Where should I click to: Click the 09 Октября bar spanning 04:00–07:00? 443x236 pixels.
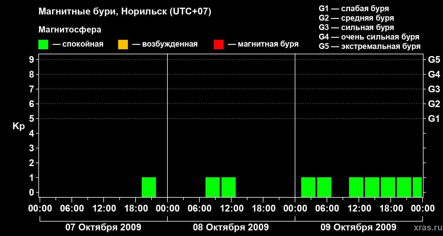pyautogui.click(x=324, y=187)
